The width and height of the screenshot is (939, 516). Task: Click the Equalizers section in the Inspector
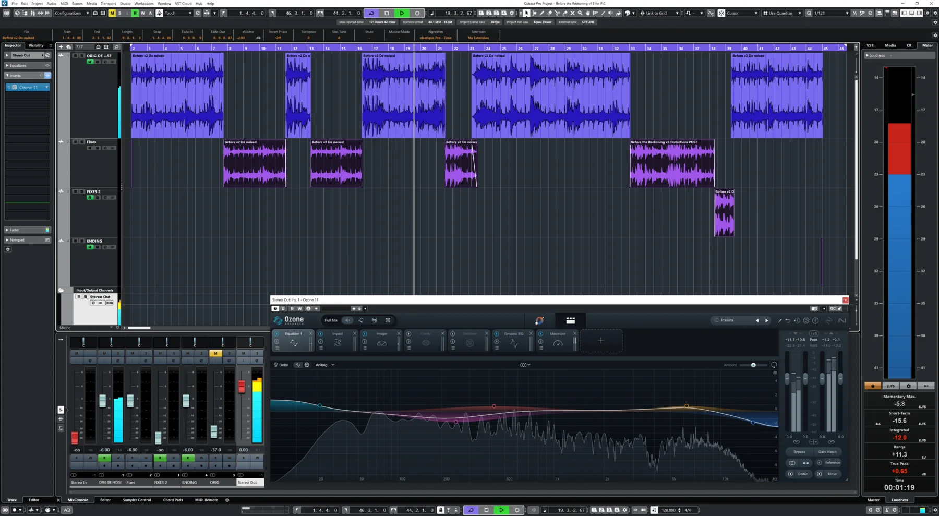[18, 65]
